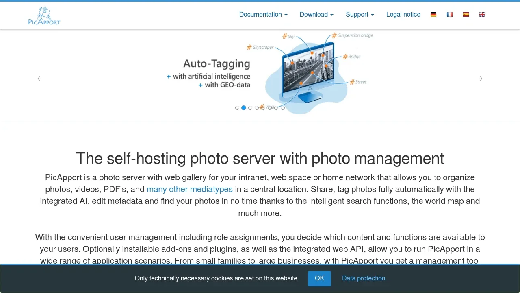Select the third carousel indicator dot

click(x=250, y=108)
